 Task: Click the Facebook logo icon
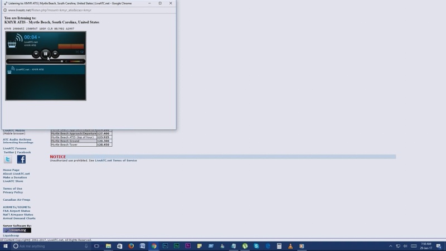[21, 160]
